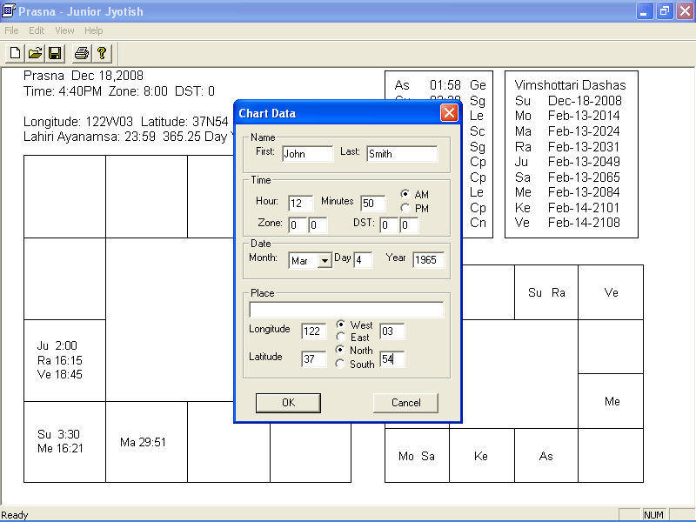Click the Latitude minutes field showing 54

coord(392,359)
